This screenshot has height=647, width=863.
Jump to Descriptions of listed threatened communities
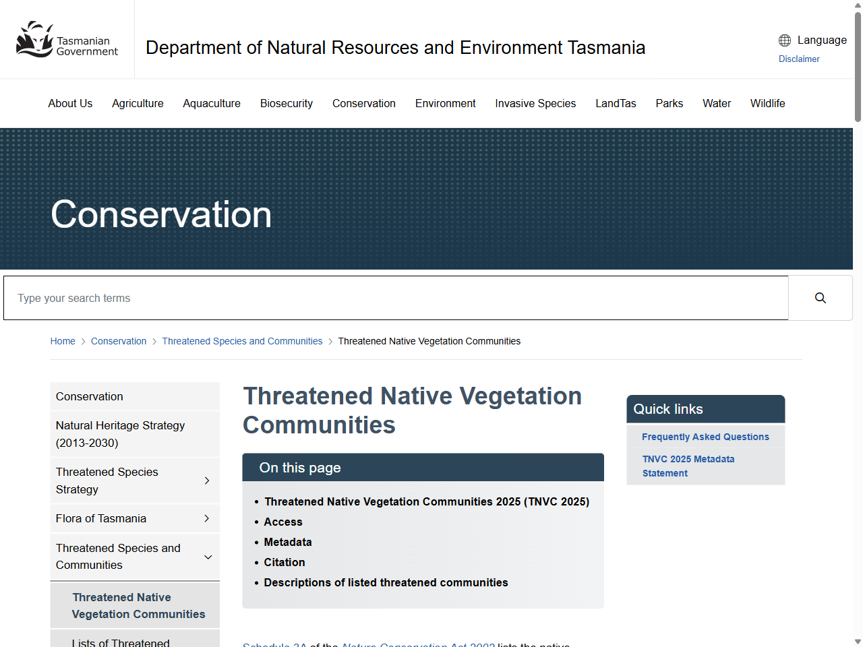386,582
